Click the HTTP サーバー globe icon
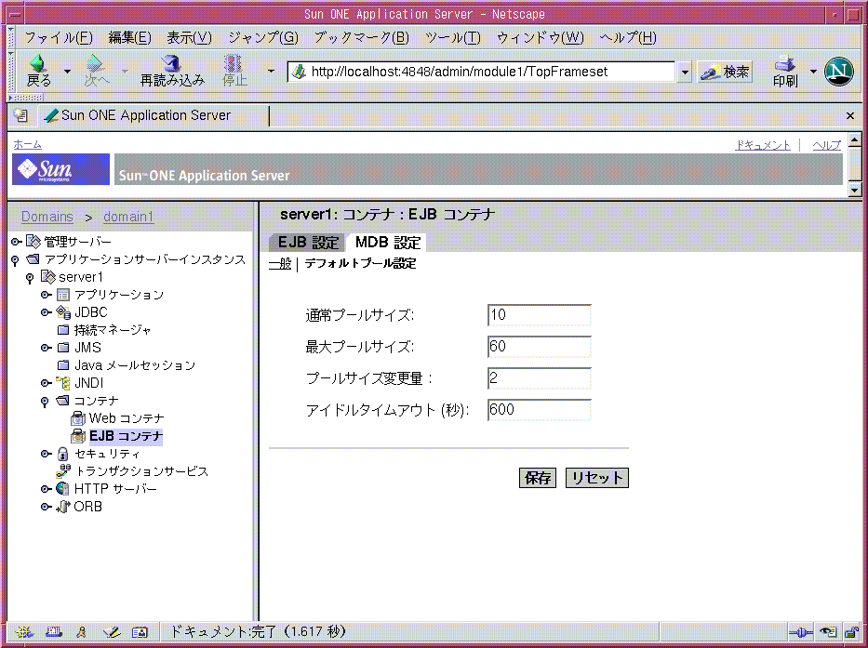Image resolution: width=868 pixels, height=648 pixels. (x=63, y=489)
